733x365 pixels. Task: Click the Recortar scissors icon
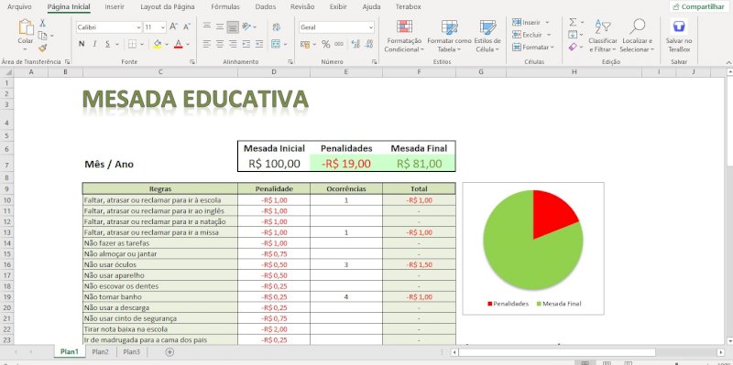(42, 23)
